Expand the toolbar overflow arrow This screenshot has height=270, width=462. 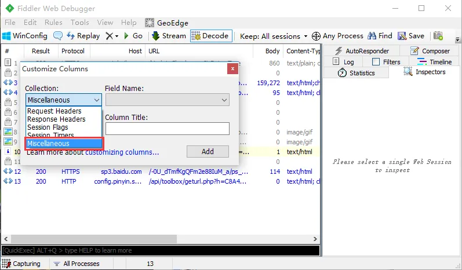[457, 39]
